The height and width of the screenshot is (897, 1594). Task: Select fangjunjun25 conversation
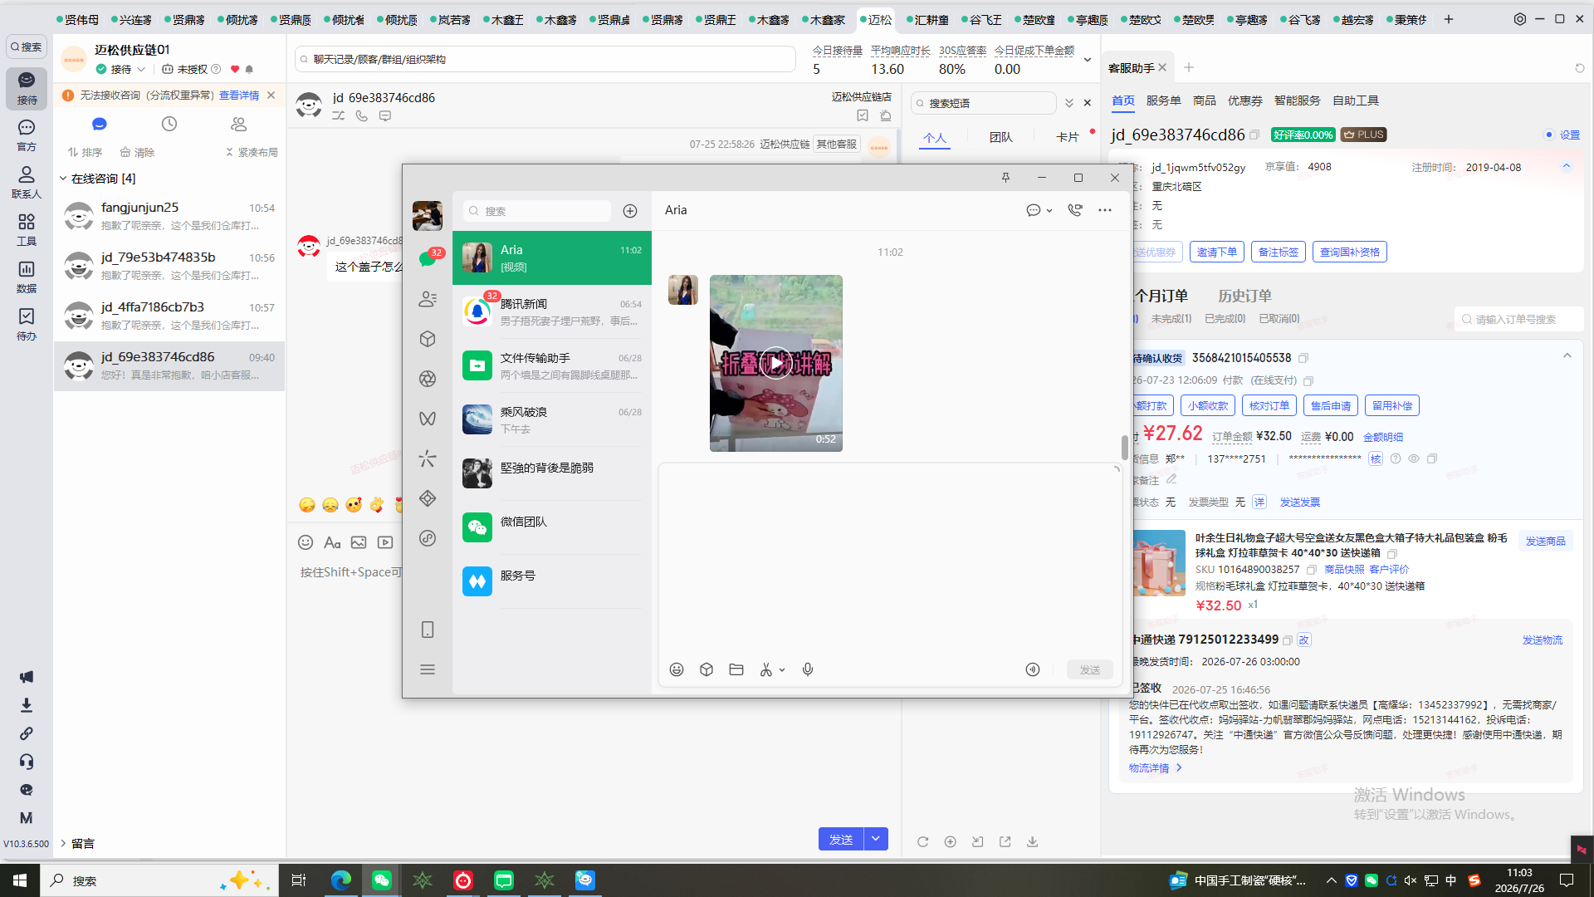pyautogui.click(x=169, y=216)
